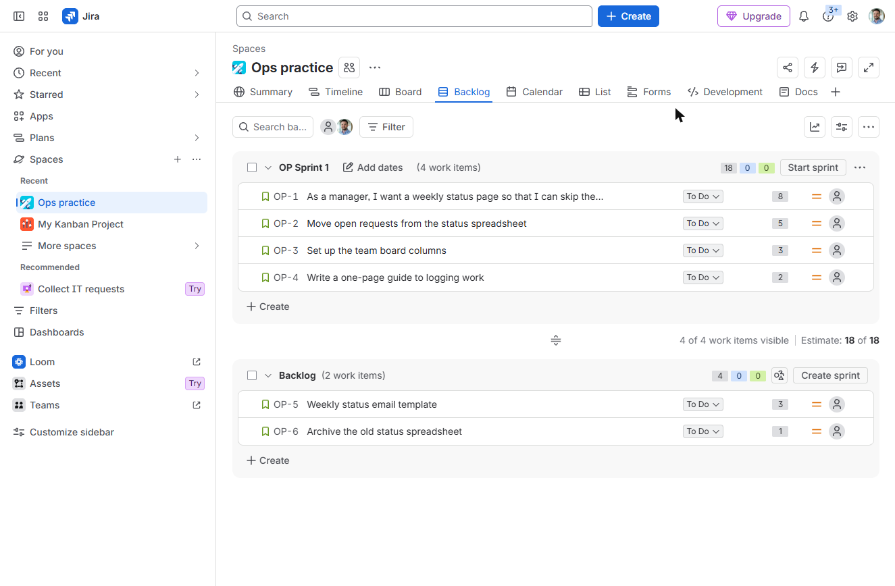Open the view settings sliders icon
This screenshot has height=586, width=895.
point(842,127)
